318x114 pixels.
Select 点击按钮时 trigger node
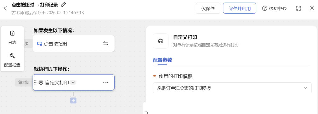pos(73,43)
